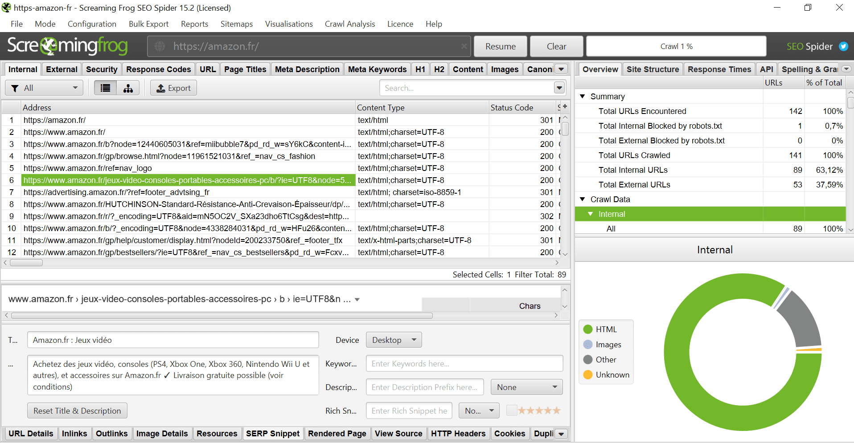Open description prefix None dropdown

point(526,387)
